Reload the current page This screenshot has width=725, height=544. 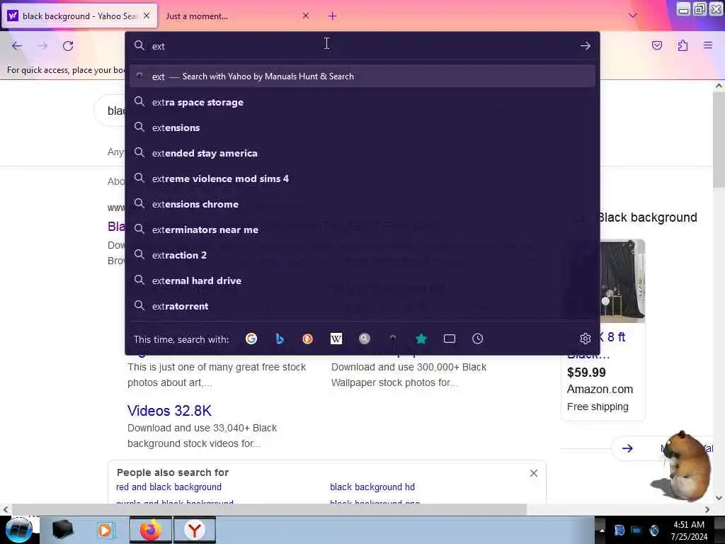68,46
